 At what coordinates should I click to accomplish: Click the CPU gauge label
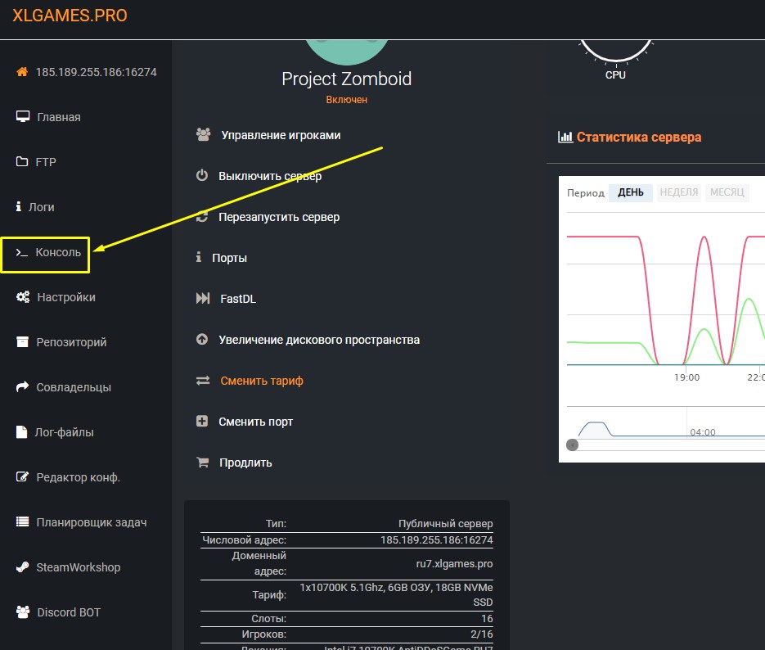coord(615,75)
